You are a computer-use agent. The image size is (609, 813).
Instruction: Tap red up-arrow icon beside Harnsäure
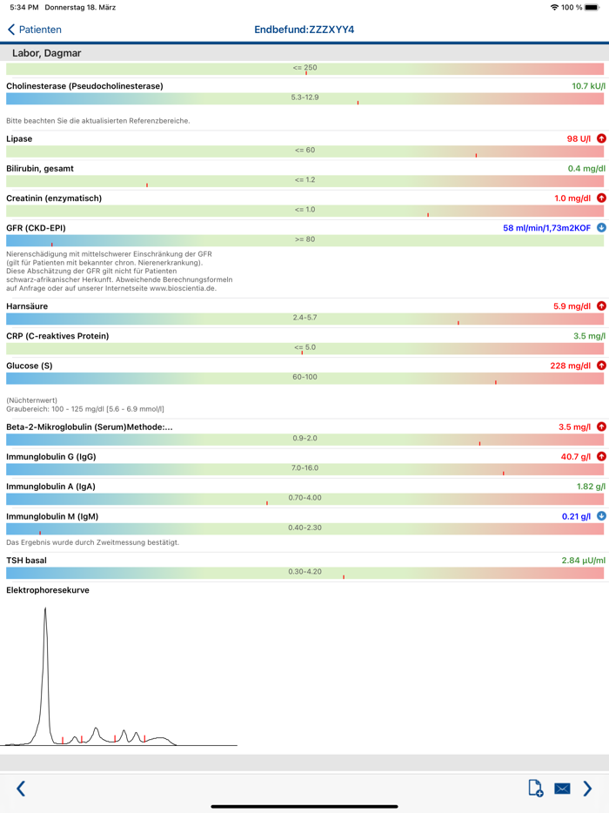[x=601, y=306]
